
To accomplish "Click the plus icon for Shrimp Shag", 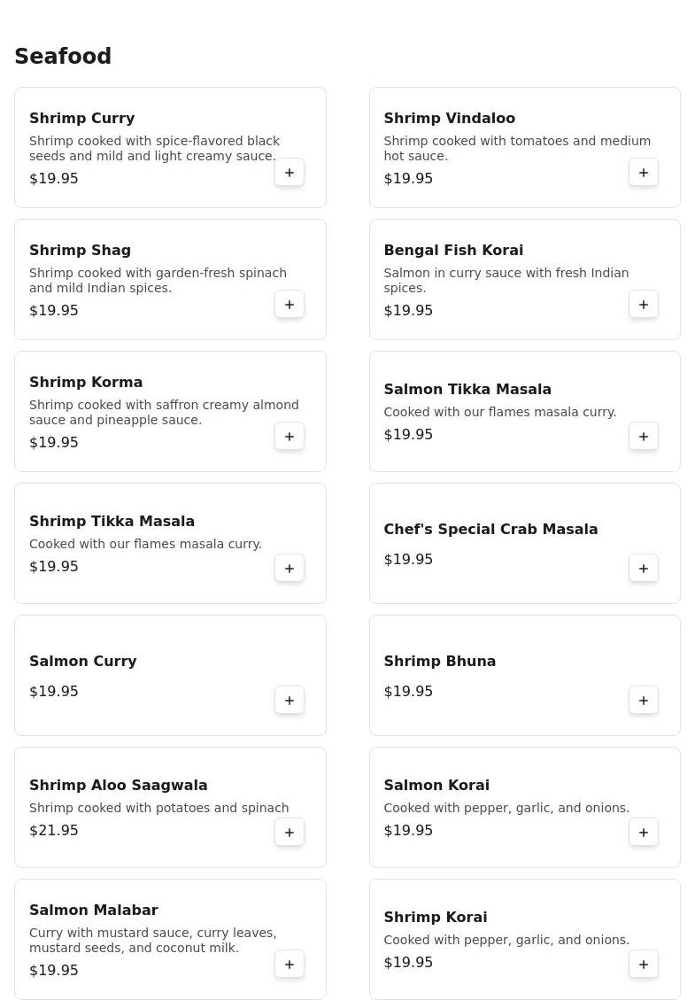I will 289,304.
